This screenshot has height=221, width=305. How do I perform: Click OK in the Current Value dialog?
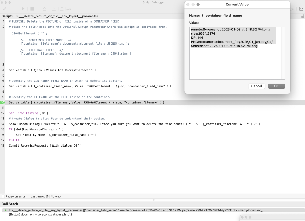coord(276,86)
